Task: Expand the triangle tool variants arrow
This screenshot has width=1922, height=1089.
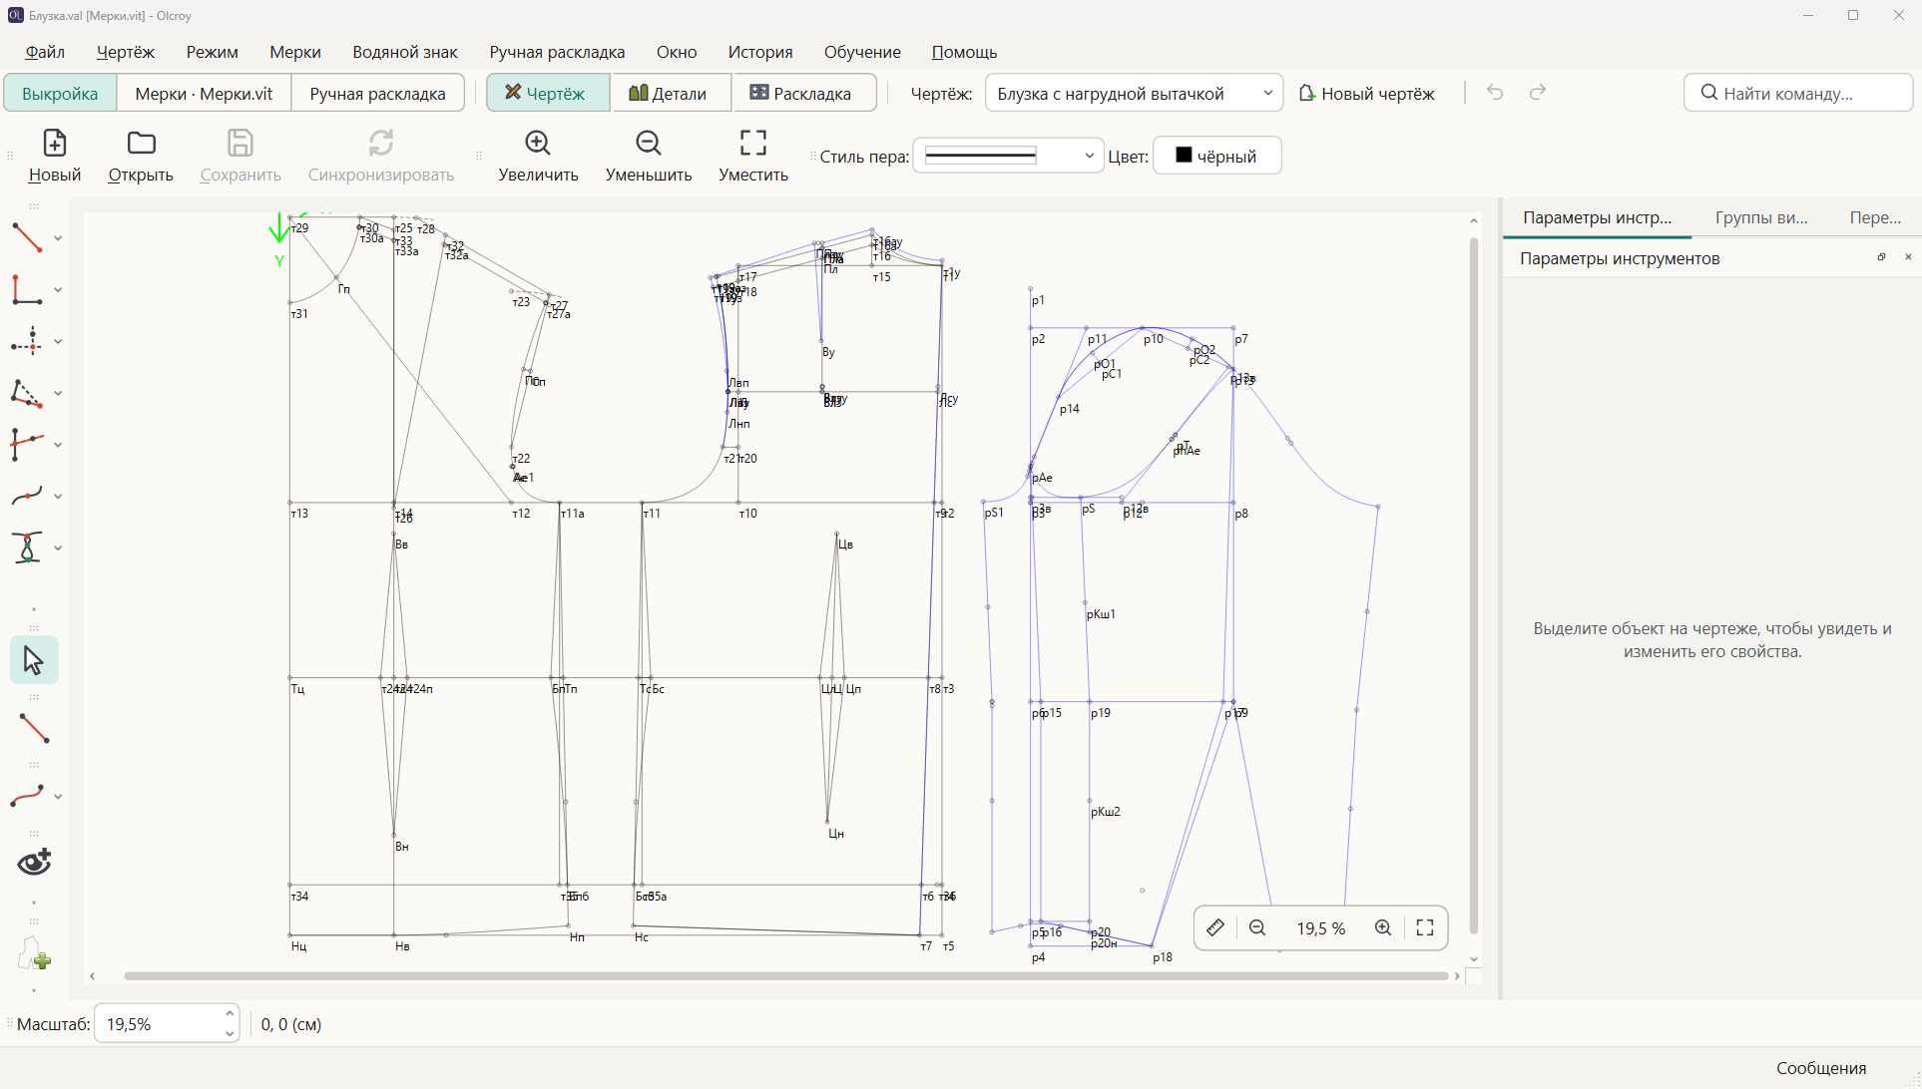Action: [x=58, y=394]
